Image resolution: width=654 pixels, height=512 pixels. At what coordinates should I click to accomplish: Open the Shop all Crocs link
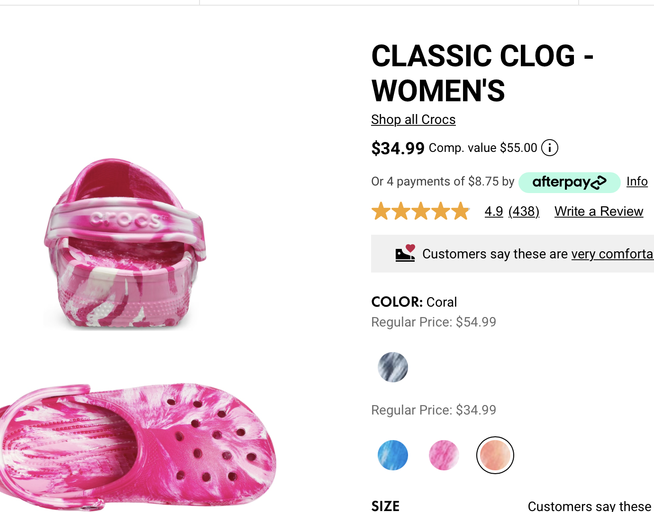[413, 120]
